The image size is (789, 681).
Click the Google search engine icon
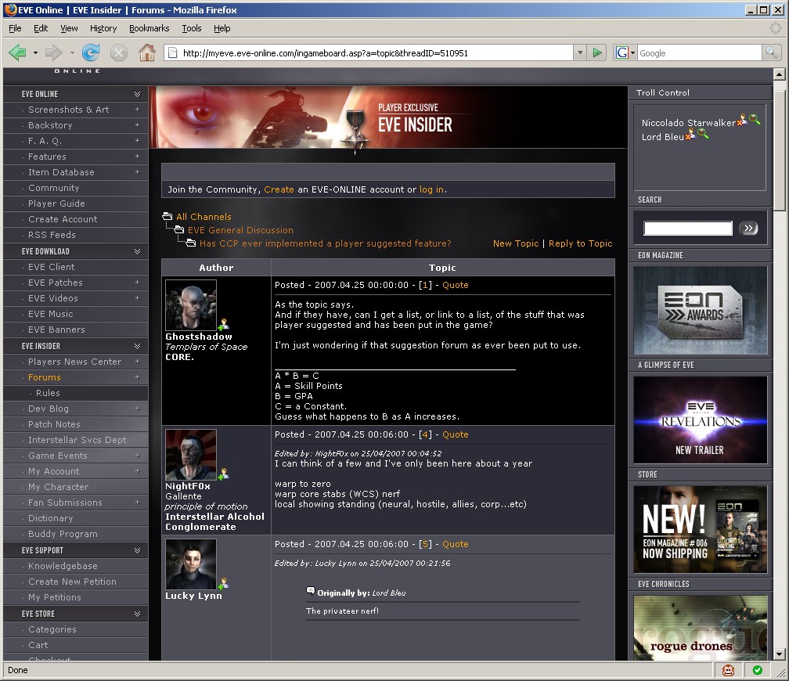[622, 52]
